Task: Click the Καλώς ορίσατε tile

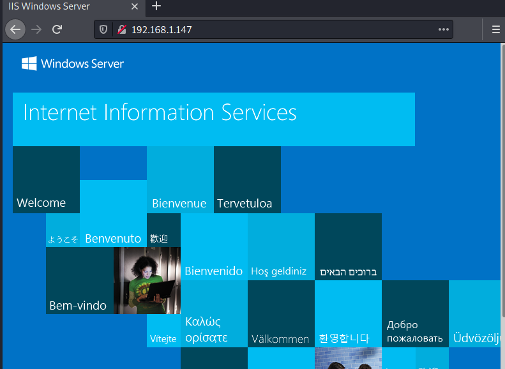Action: [x=214, y=313]
